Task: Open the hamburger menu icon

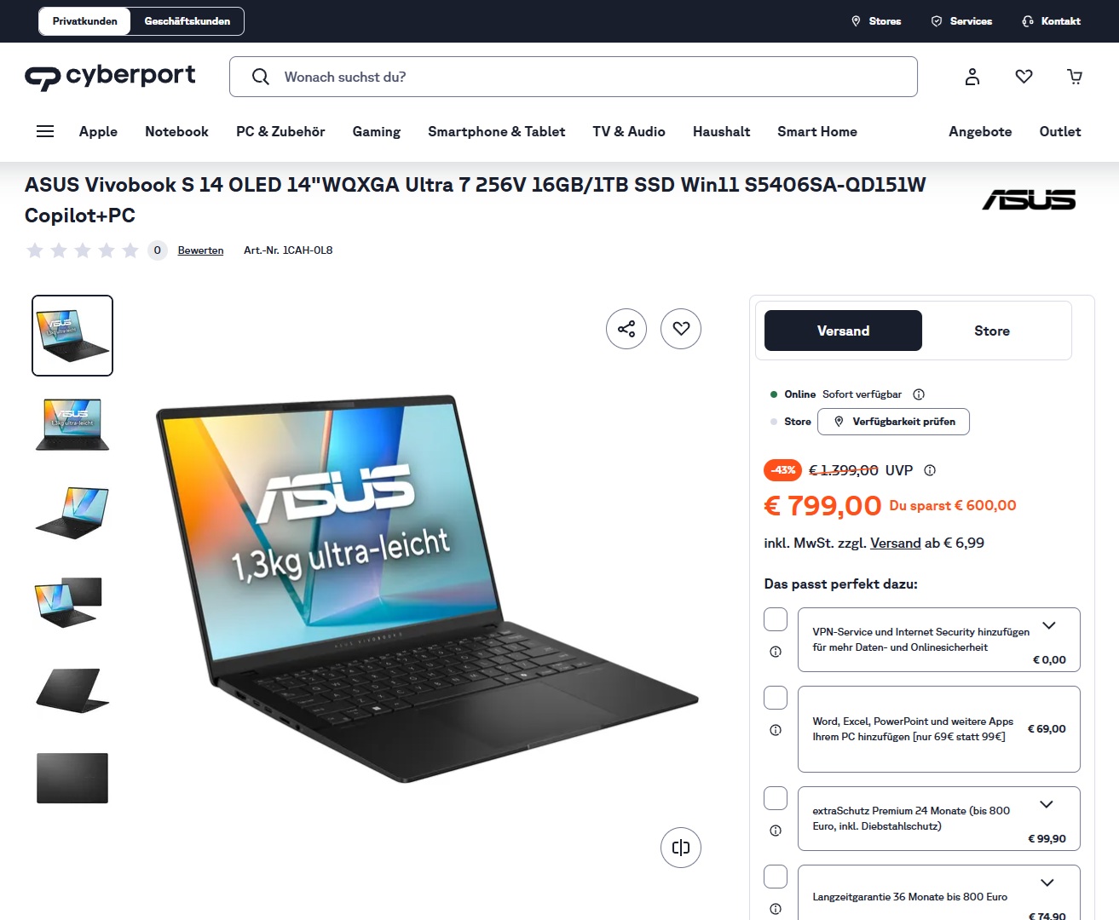Action: (x=45, y=131)
